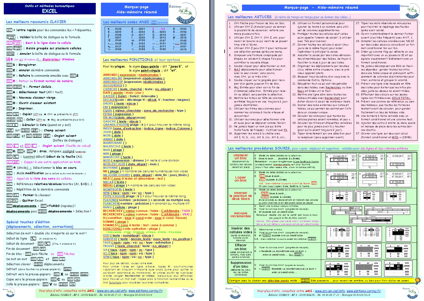Image resolution: width=424 pixels, height=301 pixels.
Task: Click the 'Sélectionner tout' shortcut line
Action: (35, 92)
